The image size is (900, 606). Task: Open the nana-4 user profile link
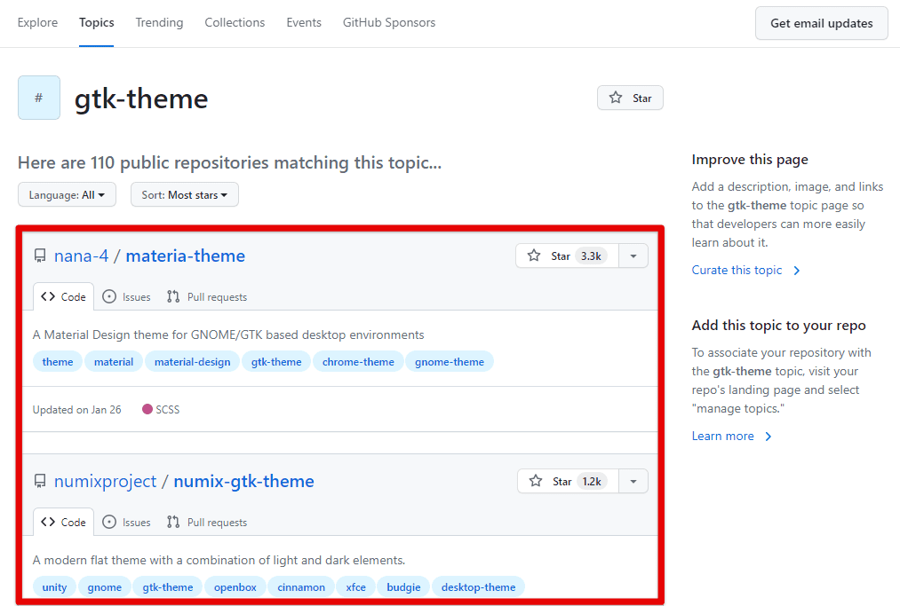click(x=81, y=256)
